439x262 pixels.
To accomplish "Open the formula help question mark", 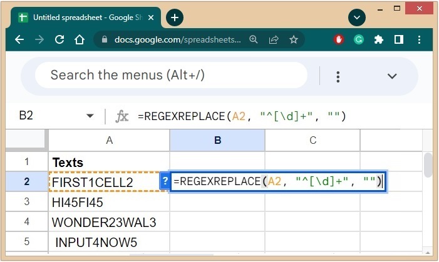I will pyautogui.click(x=165, y=181).
